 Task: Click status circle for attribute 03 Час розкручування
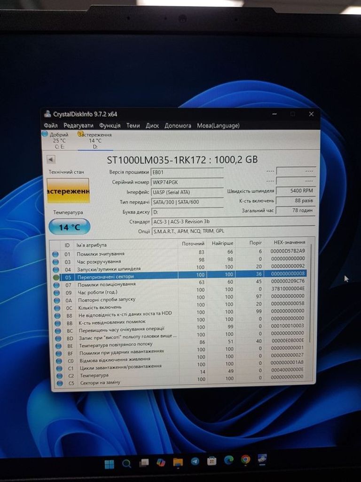[x=55, y=262]
